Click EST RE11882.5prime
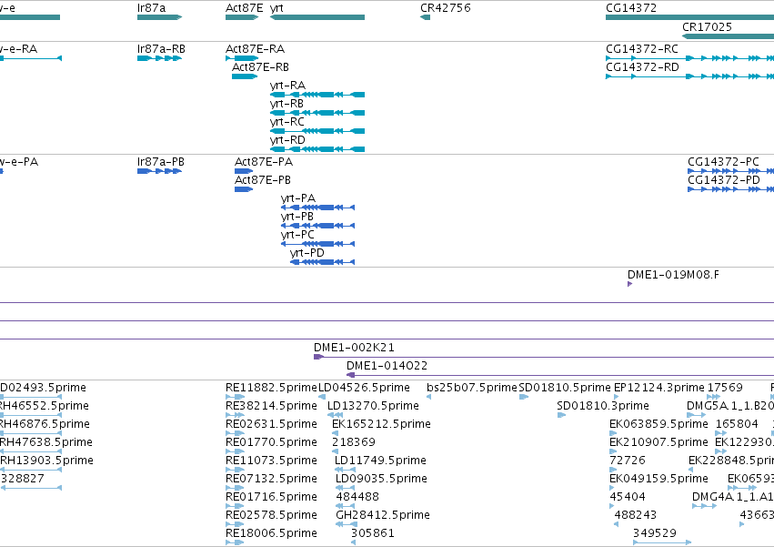774x547 pixels. click(235, 397)
